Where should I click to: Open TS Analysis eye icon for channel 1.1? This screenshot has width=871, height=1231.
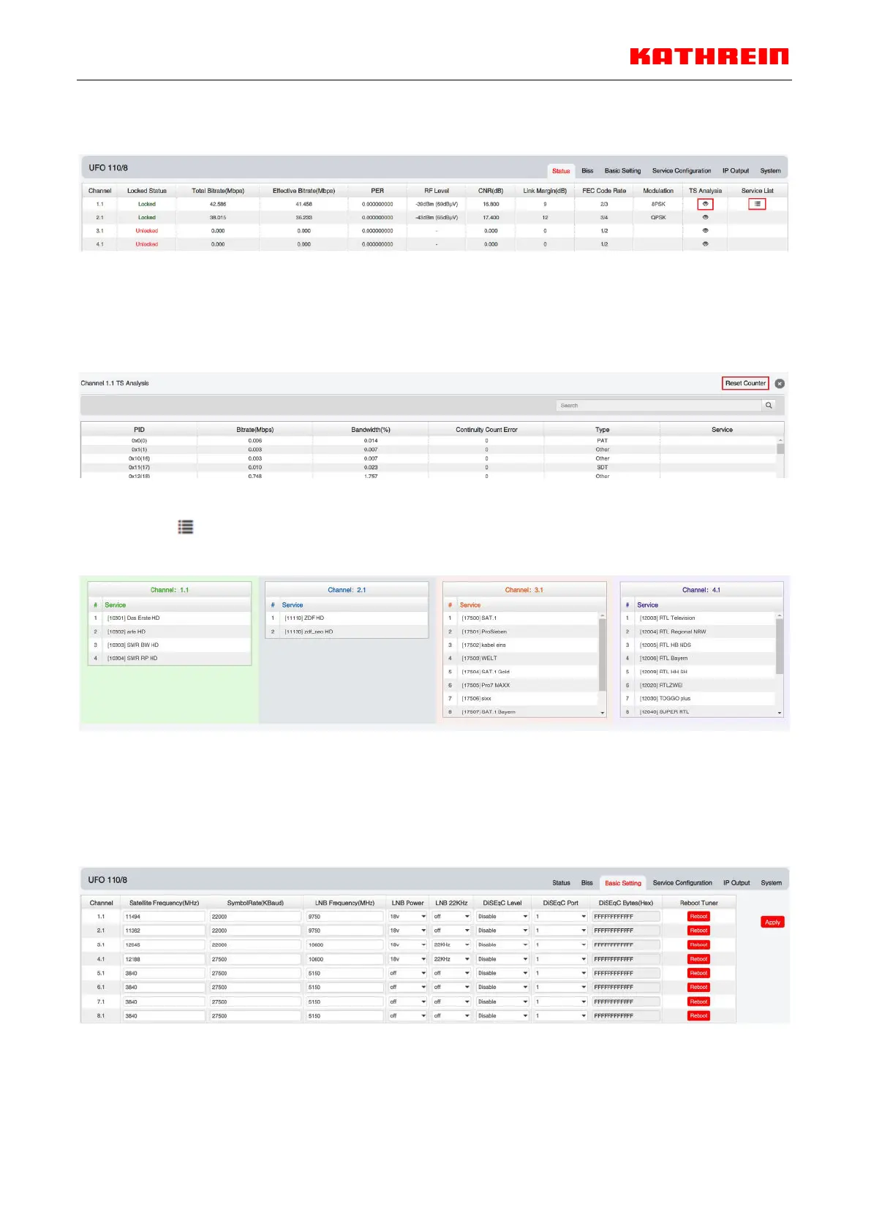705,204
